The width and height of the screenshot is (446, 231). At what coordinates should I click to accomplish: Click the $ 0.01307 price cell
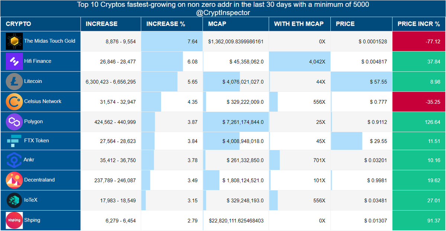[361, 221]
